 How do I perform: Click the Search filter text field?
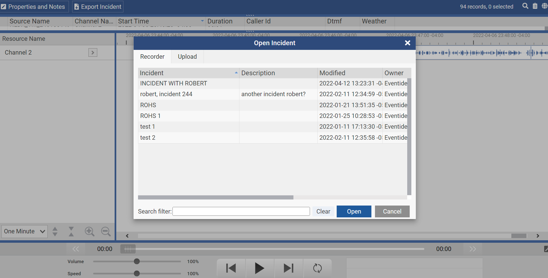[241, 212]
